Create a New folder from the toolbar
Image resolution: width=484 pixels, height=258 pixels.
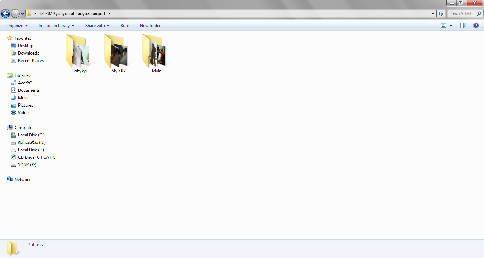coord(150,26)
